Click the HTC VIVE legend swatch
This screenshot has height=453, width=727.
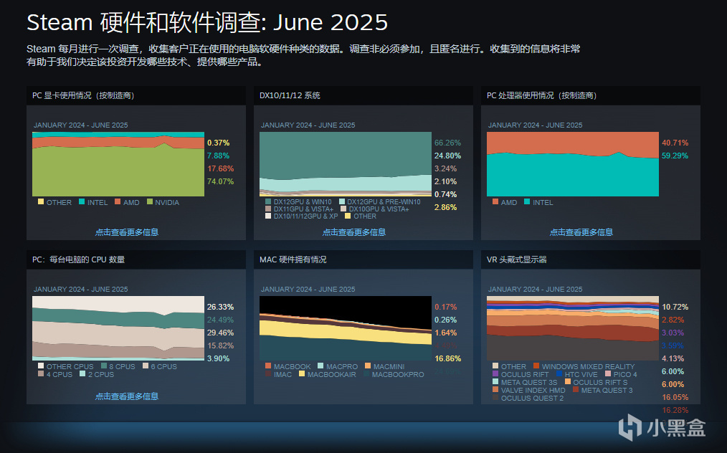coord(559,373)
